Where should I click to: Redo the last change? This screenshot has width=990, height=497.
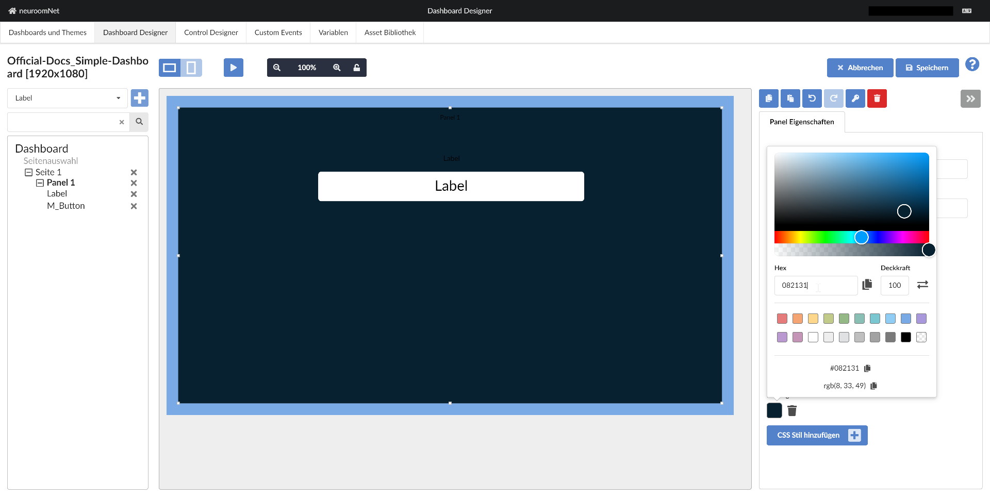pyautogui.click(x=833, y=98)
